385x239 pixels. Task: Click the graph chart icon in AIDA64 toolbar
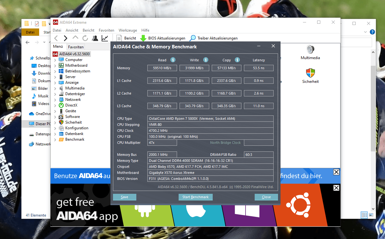click(104, 38)
